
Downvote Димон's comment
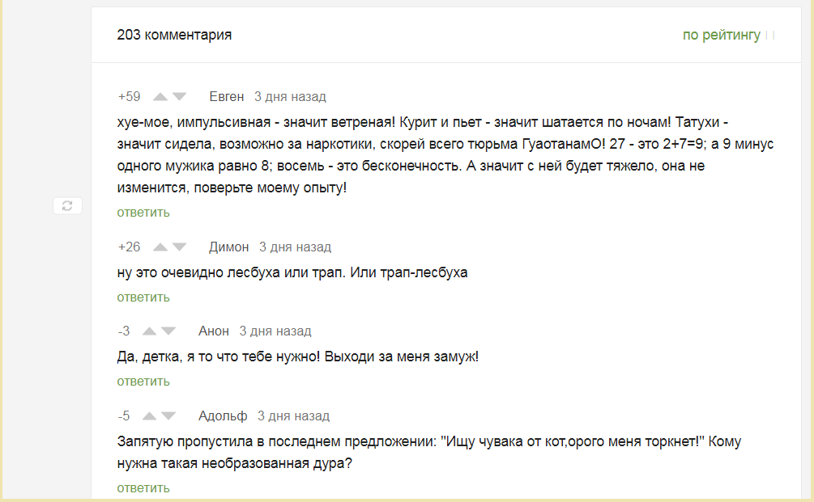(x=179, y=247)
